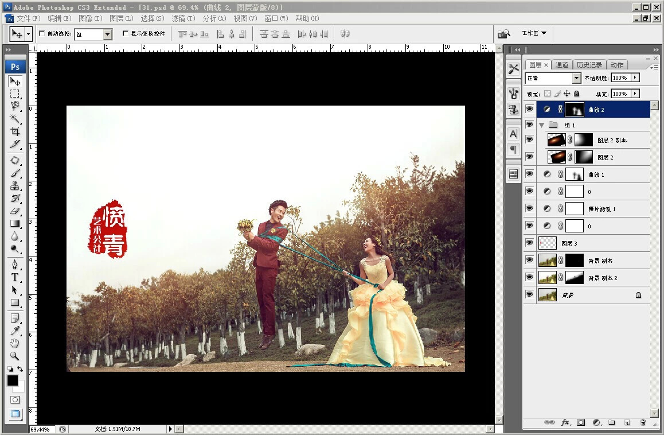Open Adobe Bridge from options bar
Image resolution: width=664 pixels, height=435 pixels.
pyautogui.click(x=503, y=33)
